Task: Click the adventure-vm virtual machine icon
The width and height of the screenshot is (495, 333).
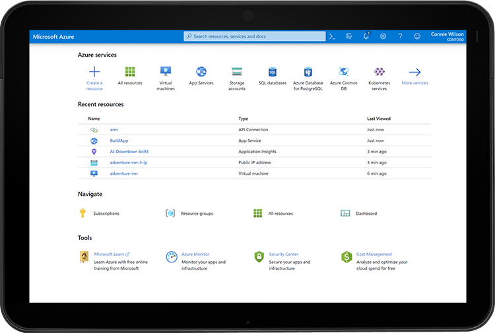Action: tap(94, 173)
